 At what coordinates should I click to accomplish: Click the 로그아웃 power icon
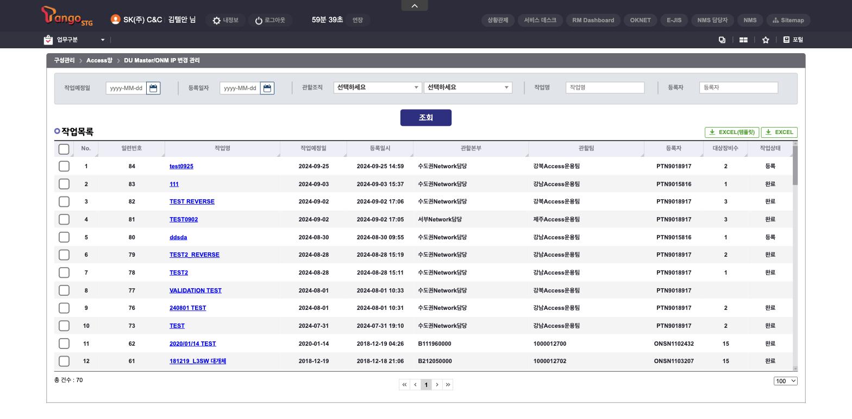pyautogui.click(x=259, y=21)
